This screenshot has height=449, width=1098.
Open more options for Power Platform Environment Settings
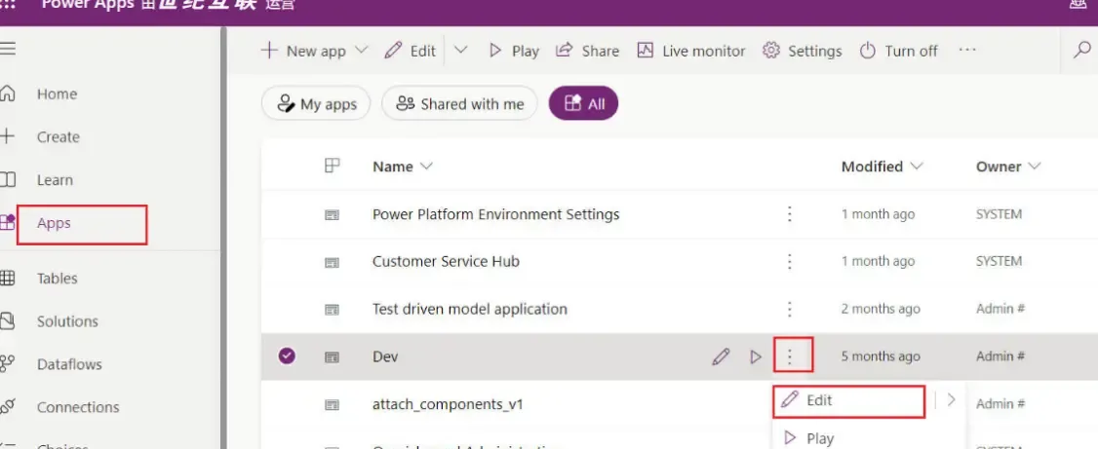(x=789, y=214)
